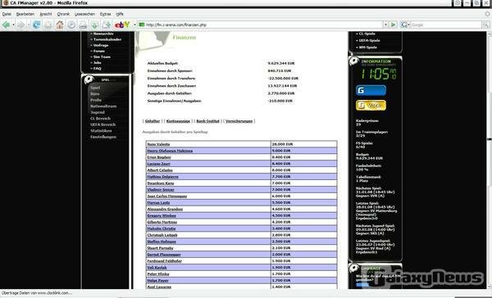
Task: Click the search magnifier button of Google box
Action: click(485, 25)
